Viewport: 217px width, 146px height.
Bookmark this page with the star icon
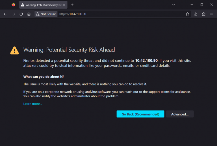(x=187, y=14)
